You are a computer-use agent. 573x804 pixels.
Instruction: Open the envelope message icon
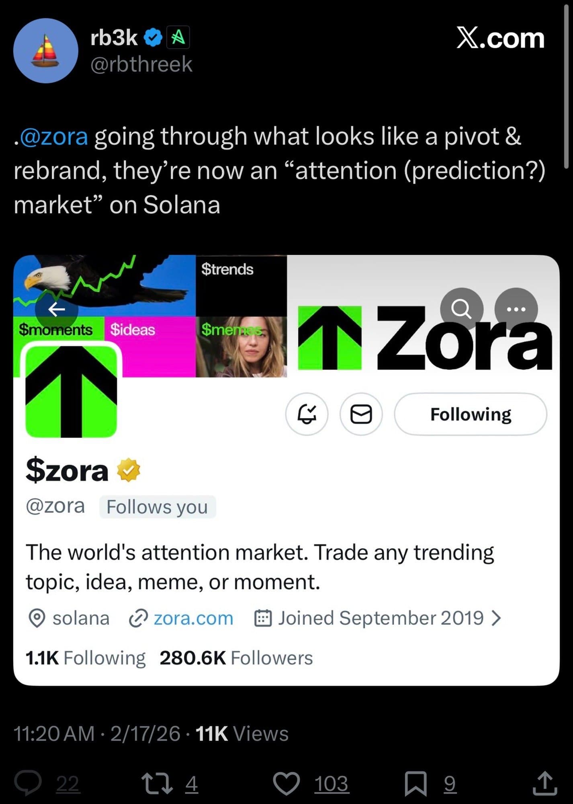[361, 414]
